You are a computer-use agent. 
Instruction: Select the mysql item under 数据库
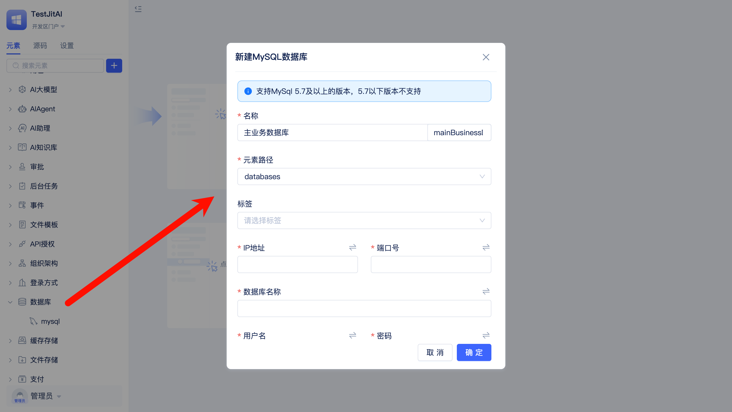[x=50, y=321]
